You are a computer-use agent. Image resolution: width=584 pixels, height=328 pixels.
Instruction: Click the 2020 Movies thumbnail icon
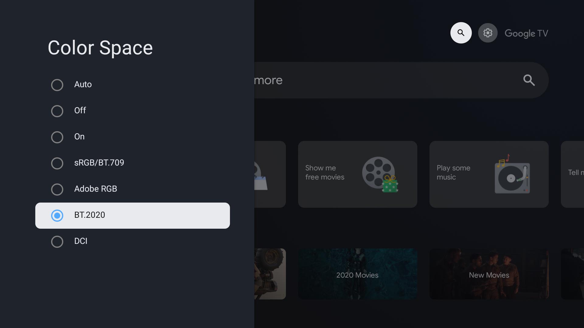point(357,275)
